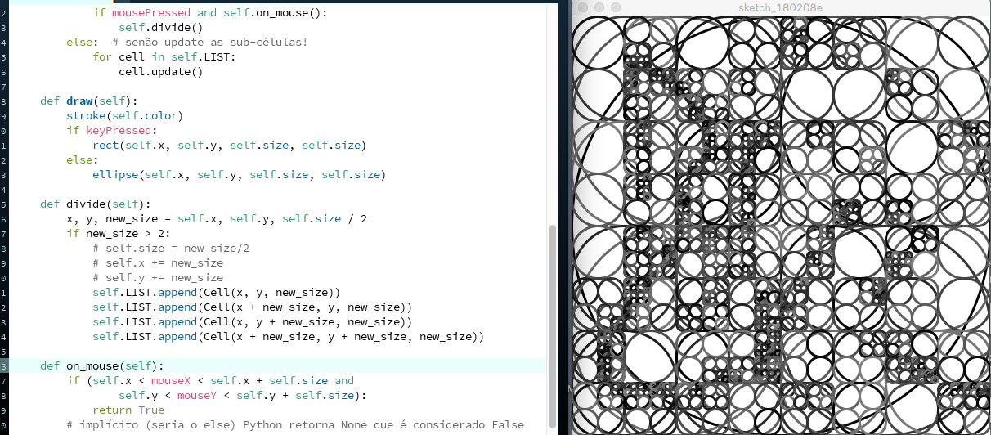Viewport: 991px width, 435px height.
Task: Click the 'def divide(self):' definition
Action: click(96, 204)
